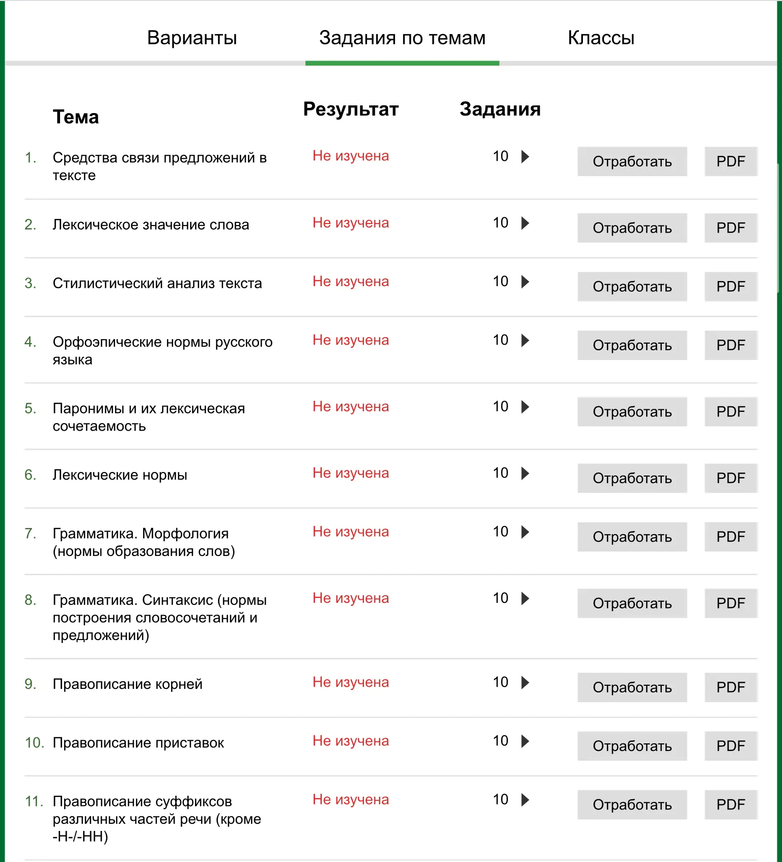Viewport: 782px width, 862px height.
Task: Click Отработать for Грамматика. Синтаксис topic
Action: (632, 603)
